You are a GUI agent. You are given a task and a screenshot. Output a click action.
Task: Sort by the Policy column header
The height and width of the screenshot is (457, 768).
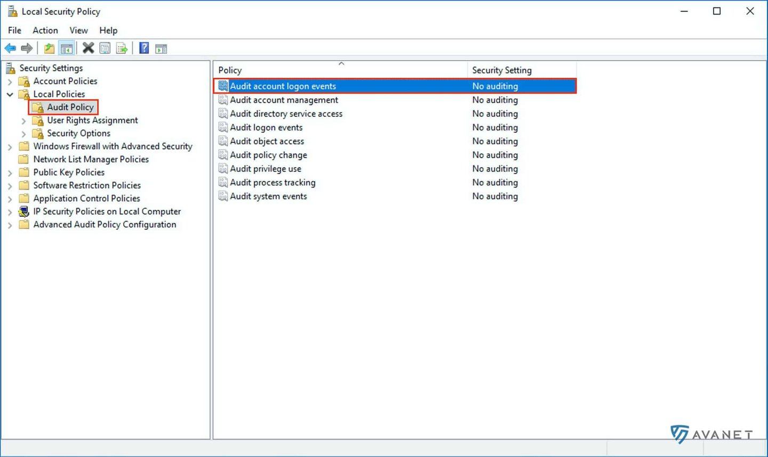pos(341,70)
